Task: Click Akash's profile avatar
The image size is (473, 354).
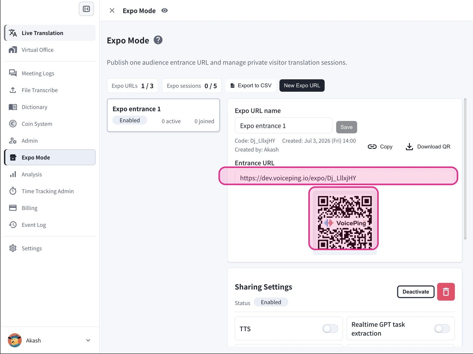Action: (x=15, y=340)
